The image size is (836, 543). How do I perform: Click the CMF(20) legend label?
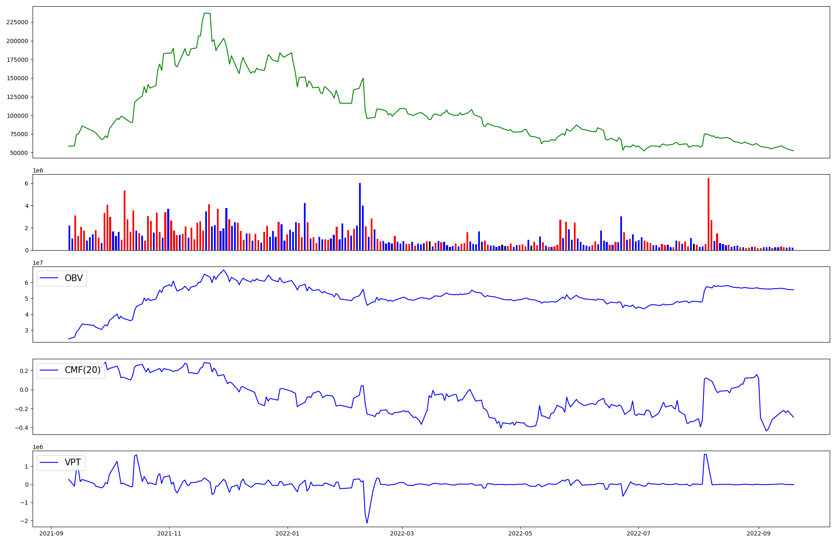82,370
